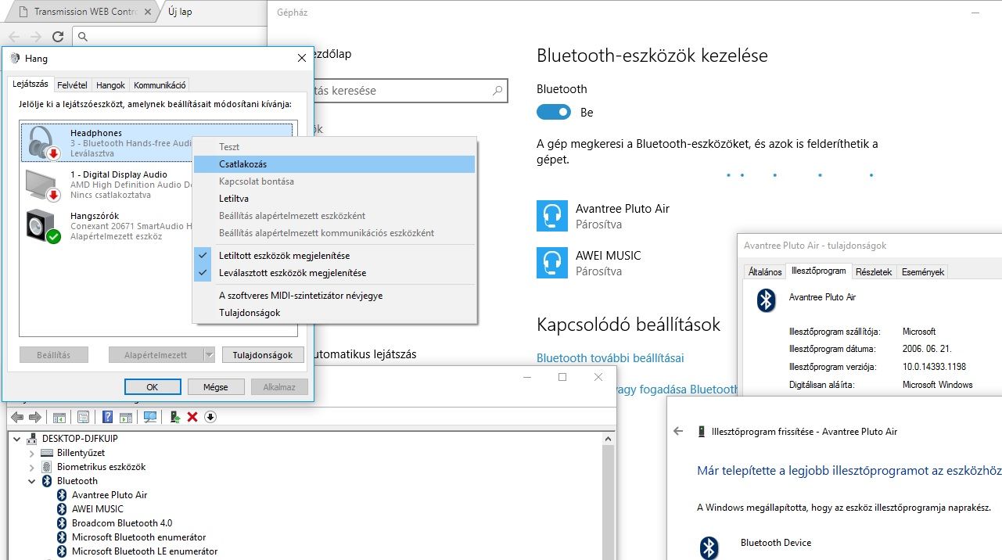Click the update driver icon with green arrow
Image resolution: width=1002 pixels, height=560 pixels.
click(176, 418)
